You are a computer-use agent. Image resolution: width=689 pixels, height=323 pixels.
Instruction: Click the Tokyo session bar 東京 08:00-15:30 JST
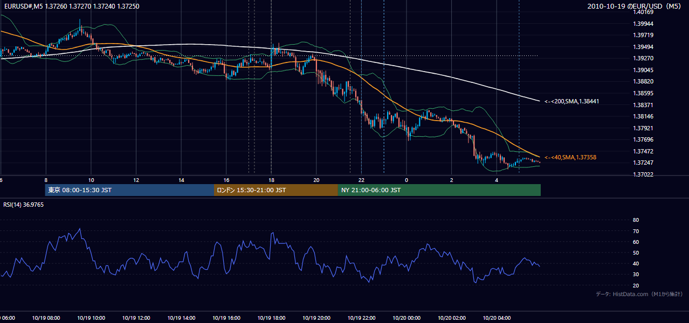(129, 190)
